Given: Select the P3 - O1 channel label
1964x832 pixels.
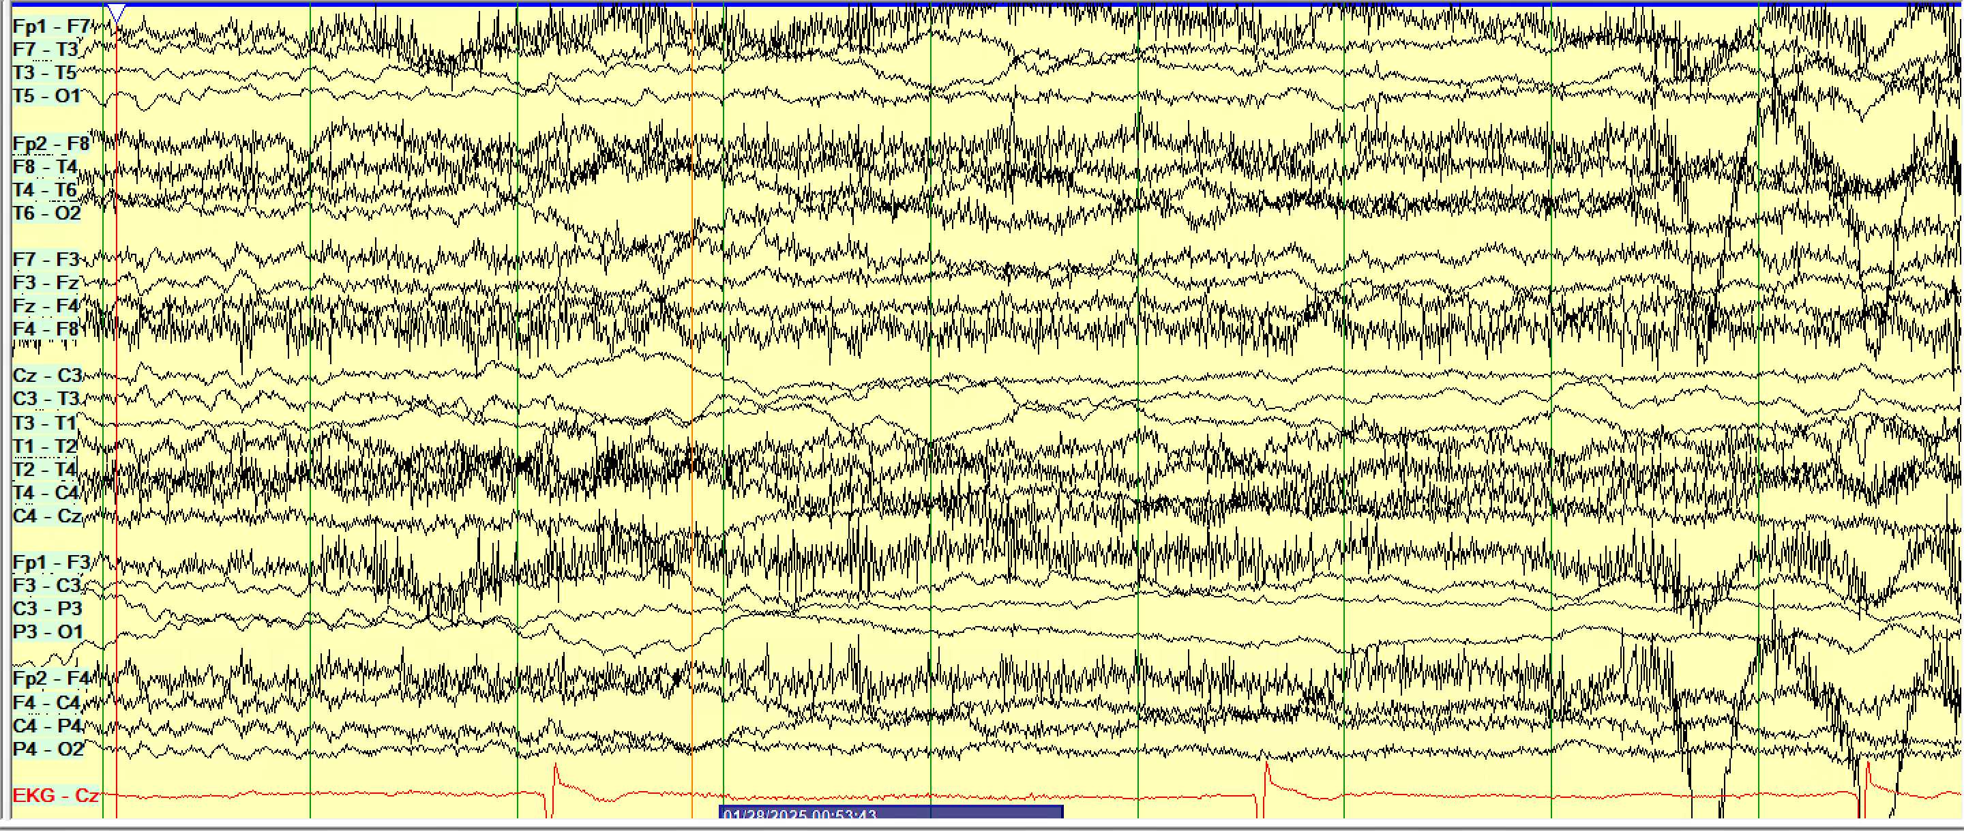Looking at the screenshot, I should tap(47, 632).
